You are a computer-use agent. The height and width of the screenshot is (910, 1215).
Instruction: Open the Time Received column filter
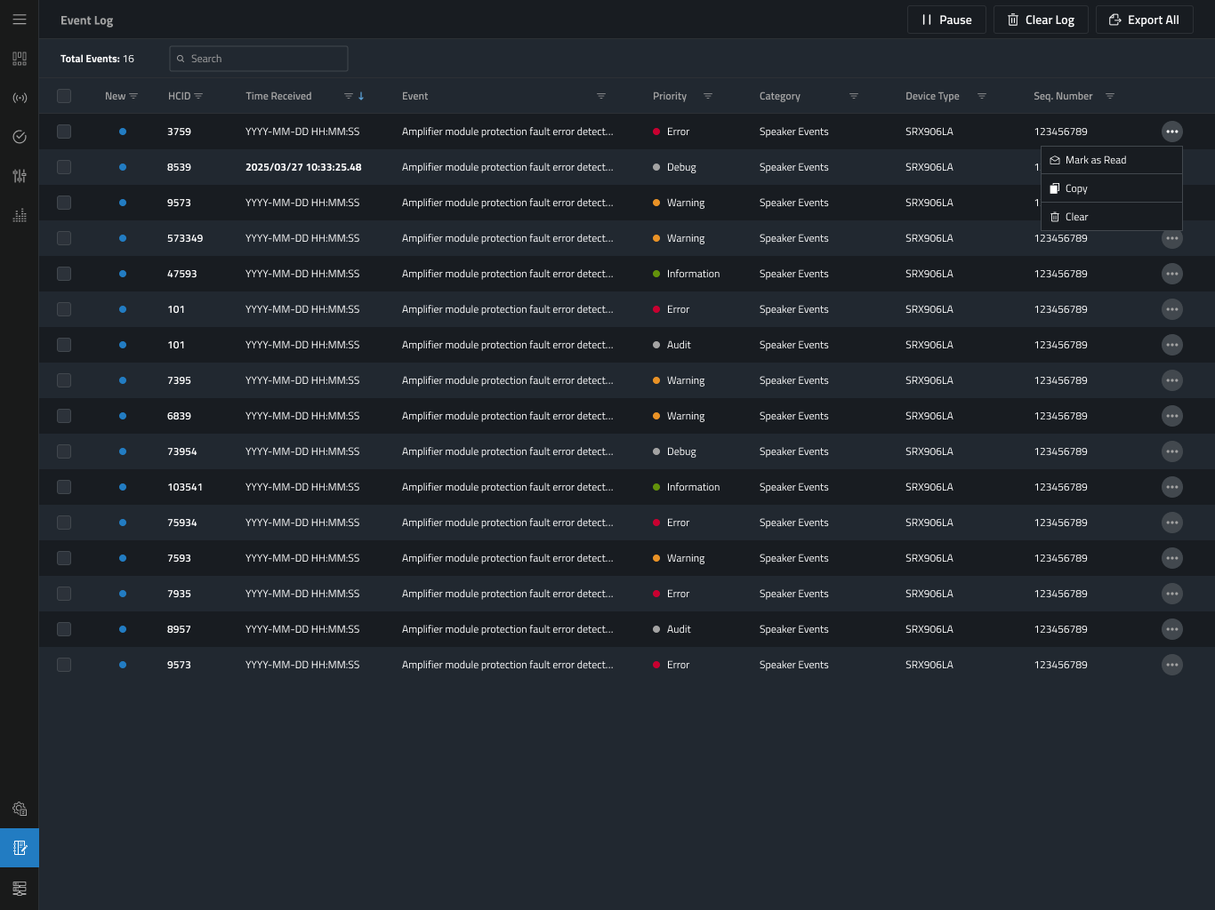(x=349, y=96)
